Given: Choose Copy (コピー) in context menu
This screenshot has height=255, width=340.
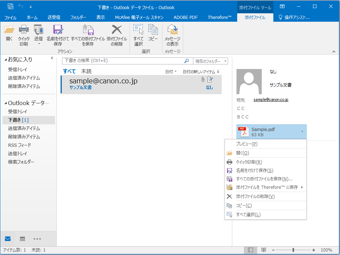Looking at the screenshot, I should coord(265,205).
